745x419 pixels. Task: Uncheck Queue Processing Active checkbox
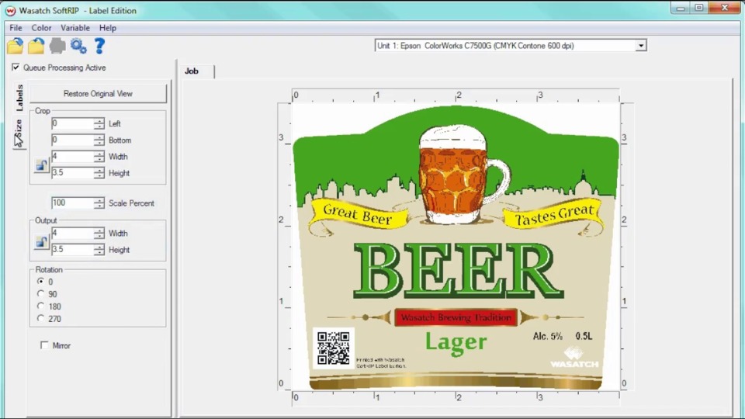pyautogui.click(x=16, y=68)
